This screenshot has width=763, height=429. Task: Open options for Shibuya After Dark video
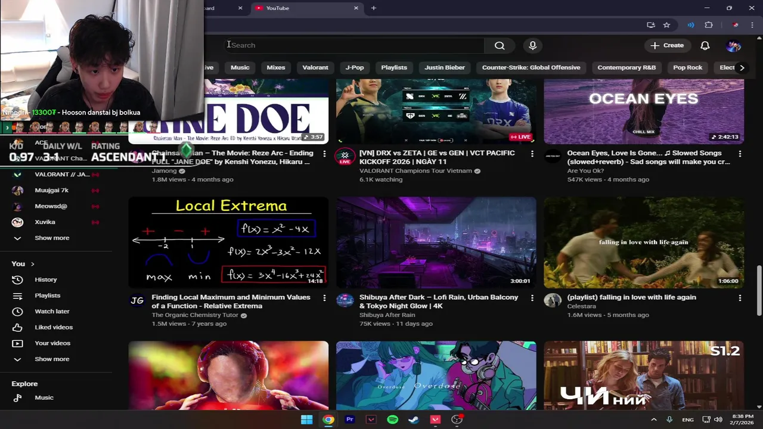532,298
